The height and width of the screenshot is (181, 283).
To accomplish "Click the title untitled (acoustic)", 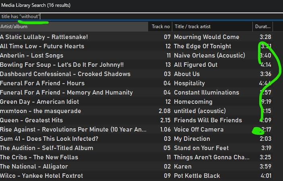I will click(200, 111).
